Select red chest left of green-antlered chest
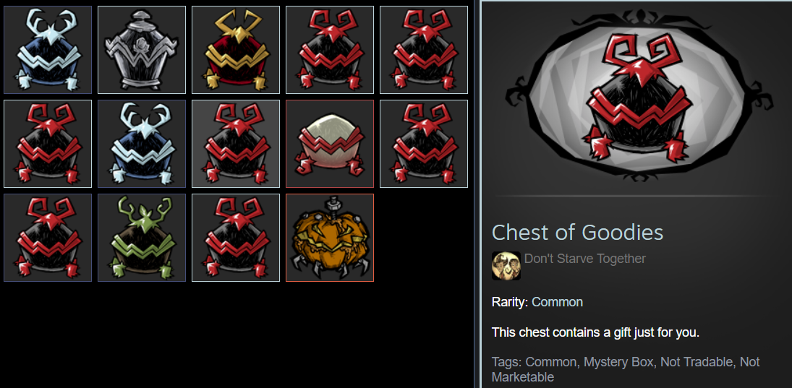This screenshot has height=388, width=792. (48, 238)
